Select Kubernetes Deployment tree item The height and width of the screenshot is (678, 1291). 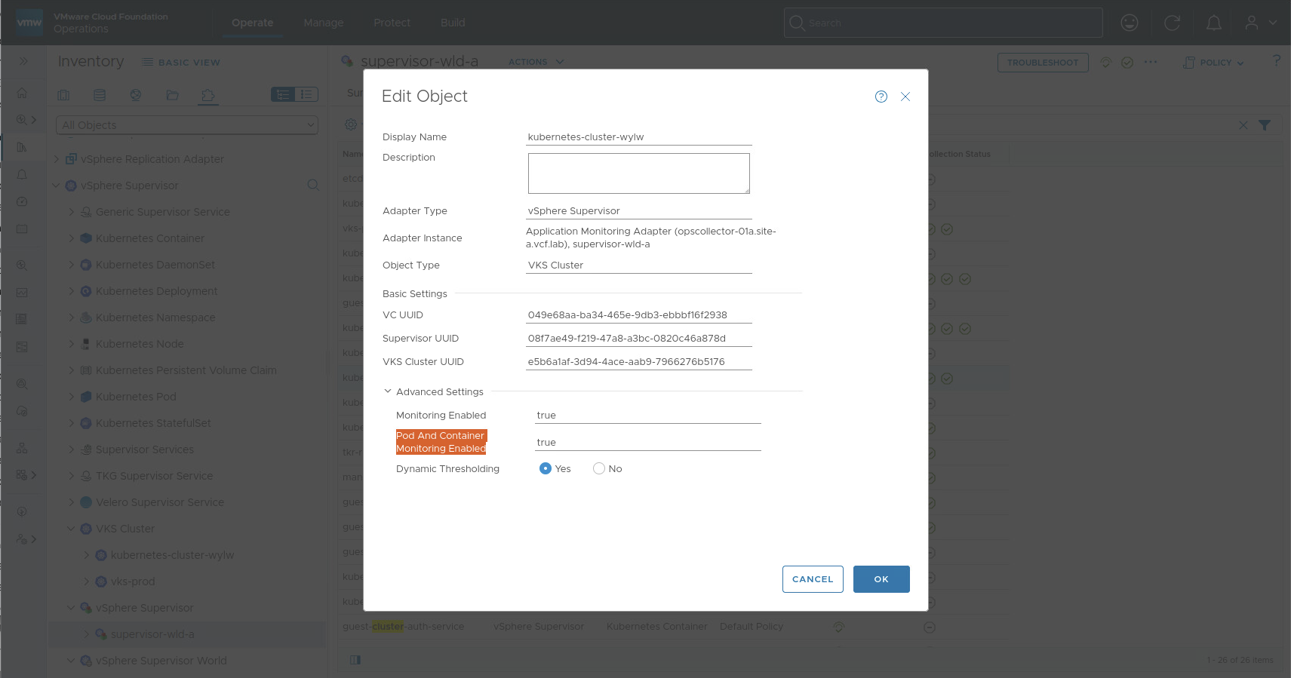pyautogui.click(x=157, y=291)
